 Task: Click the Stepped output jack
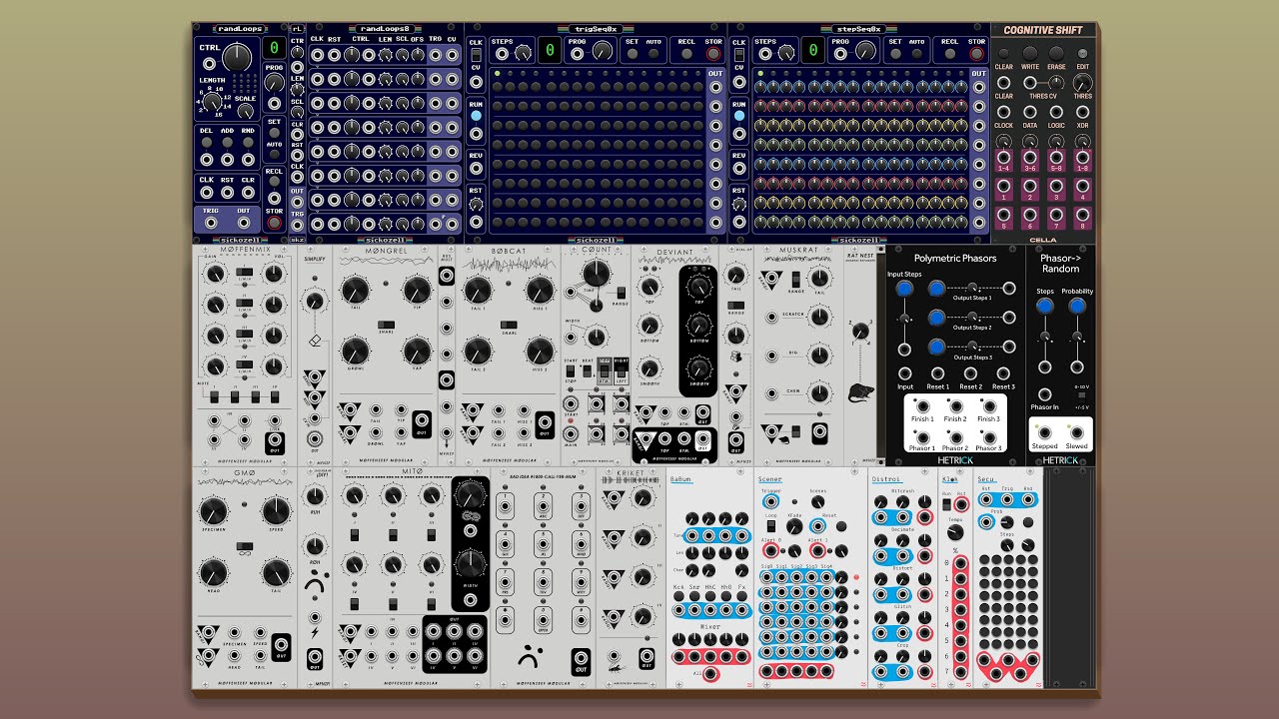click(x=1045, y=433)
